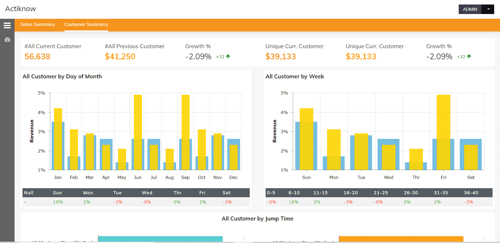Click the All Customer by Jump Time title
Screen dimensions: 500x243
[257, 219]
